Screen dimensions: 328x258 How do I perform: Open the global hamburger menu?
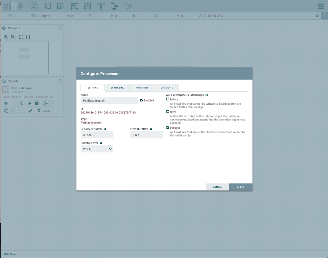tap(321, 6)
